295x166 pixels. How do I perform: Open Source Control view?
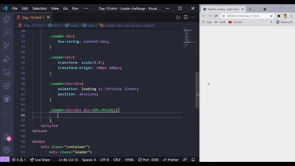[x=7, y=46]
